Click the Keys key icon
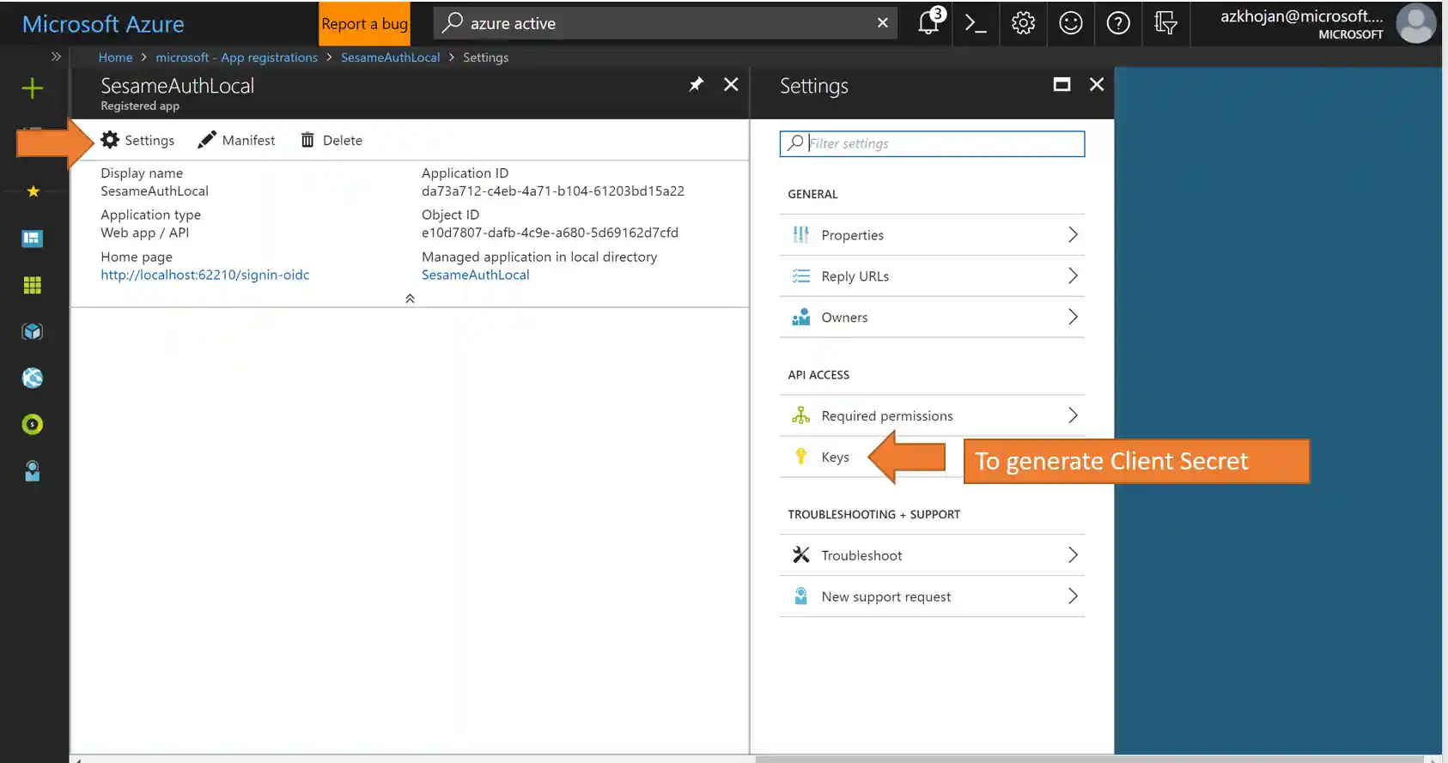The height and width of the screenshot is (763, 1448). [801, 456]
